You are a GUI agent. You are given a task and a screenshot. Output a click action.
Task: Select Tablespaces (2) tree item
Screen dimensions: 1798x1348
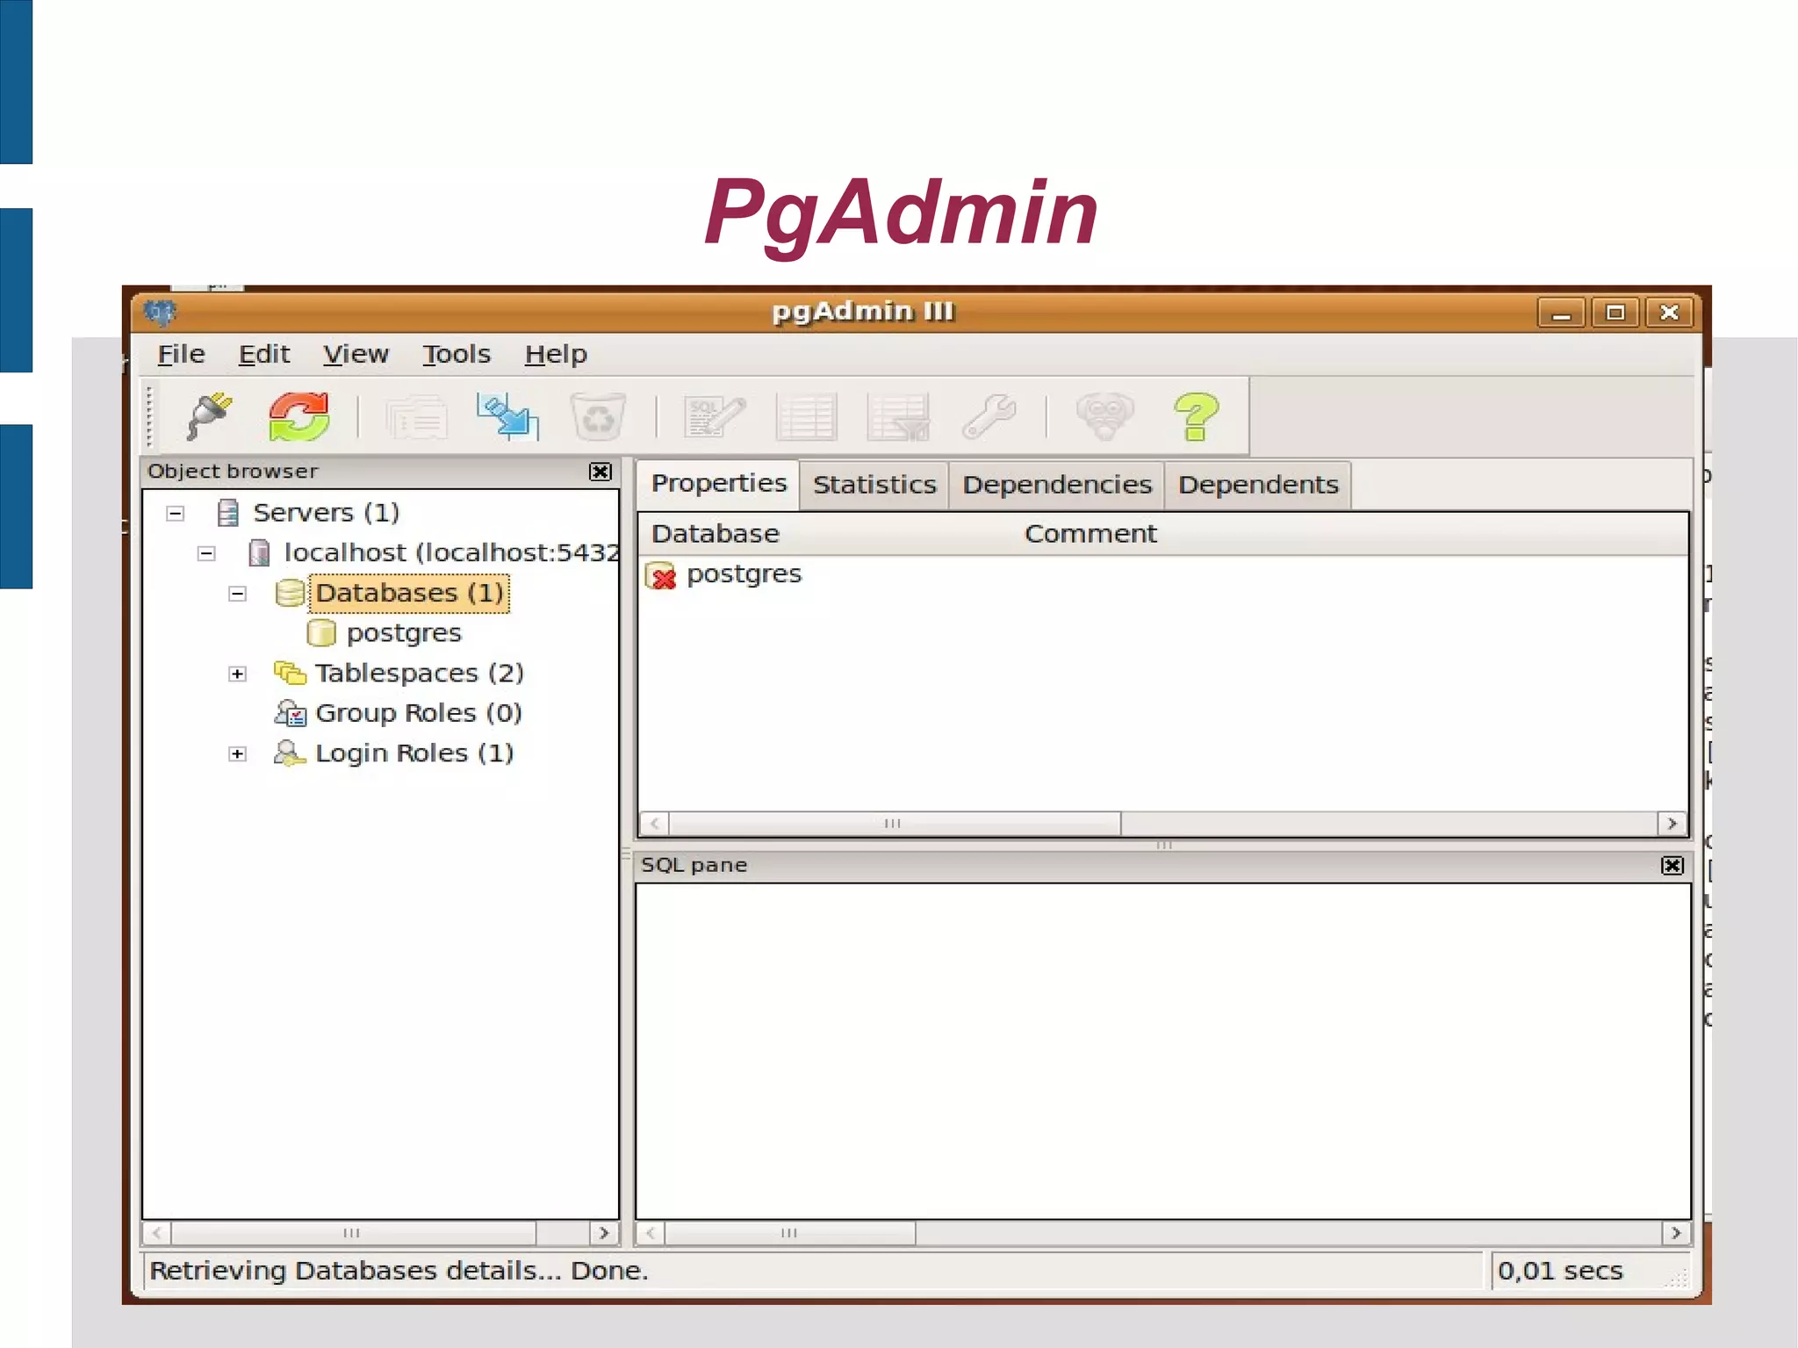[x=420, y=673]
